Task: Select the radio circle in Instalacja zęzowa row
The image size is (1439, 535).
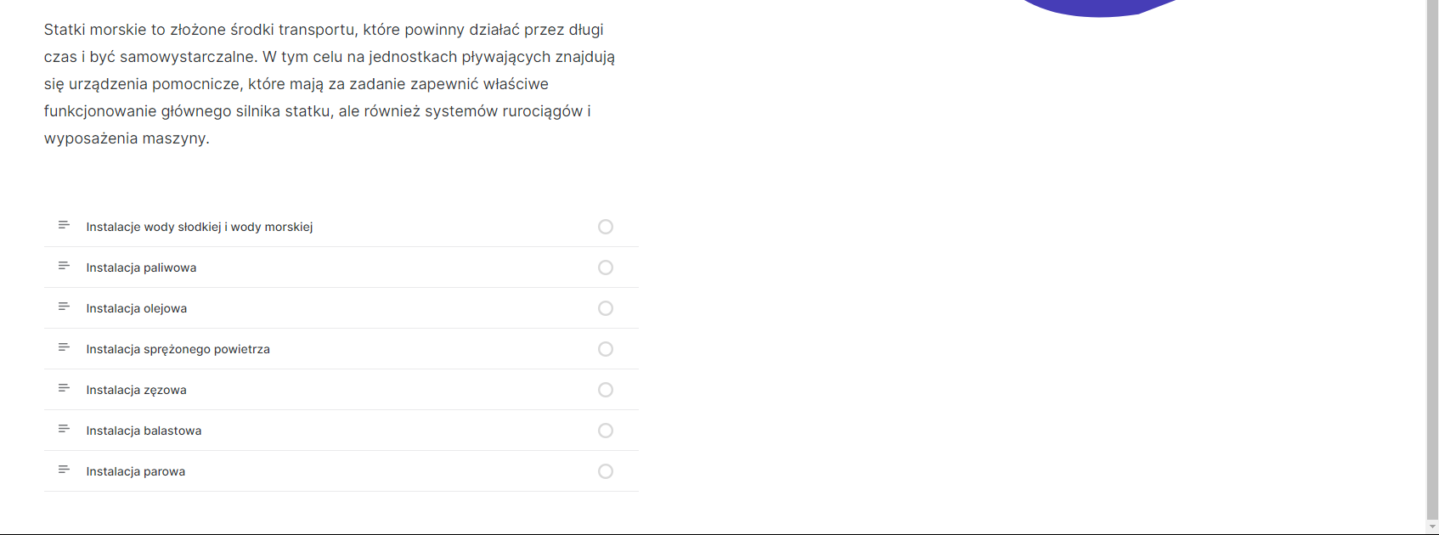Action: 606,390
